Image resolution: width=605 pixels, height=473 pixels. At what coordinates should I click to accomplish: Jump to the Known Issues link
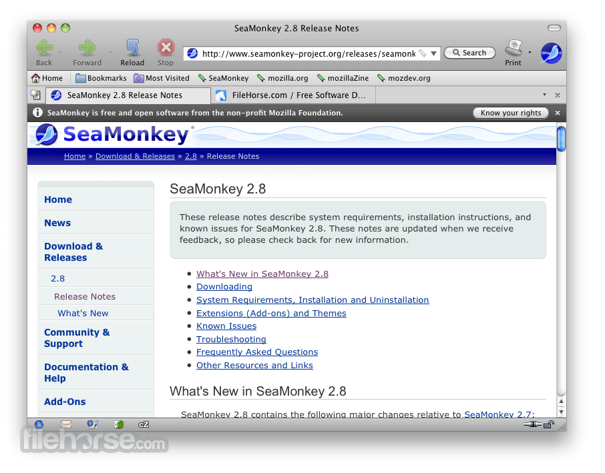click(226, 326)
